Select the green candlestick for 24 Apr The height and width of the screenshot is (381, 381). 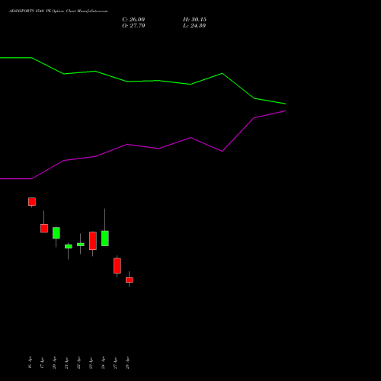[105, 239]
